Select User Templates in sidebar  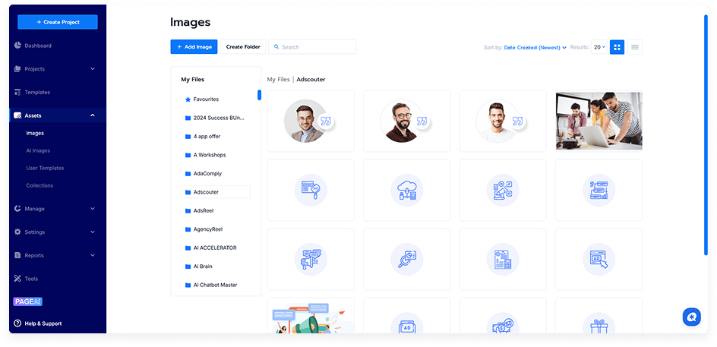coord(45,168)
